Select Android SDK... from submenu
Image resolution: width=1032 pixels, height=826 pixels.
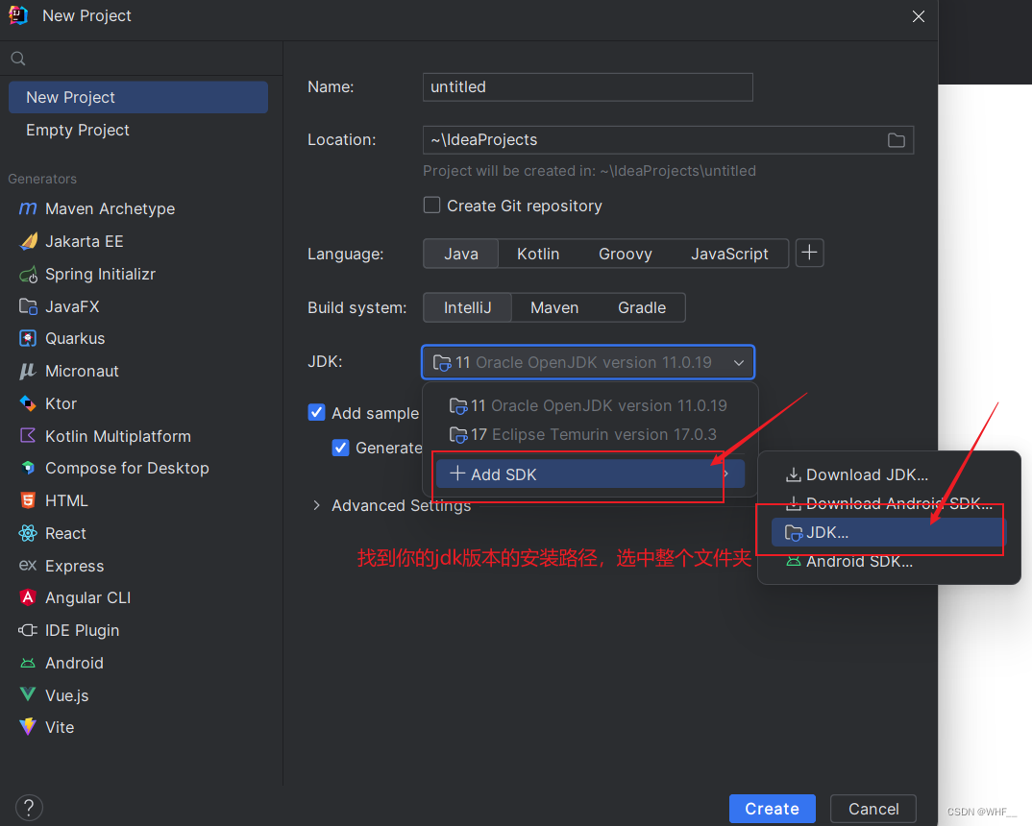point(889,562)
